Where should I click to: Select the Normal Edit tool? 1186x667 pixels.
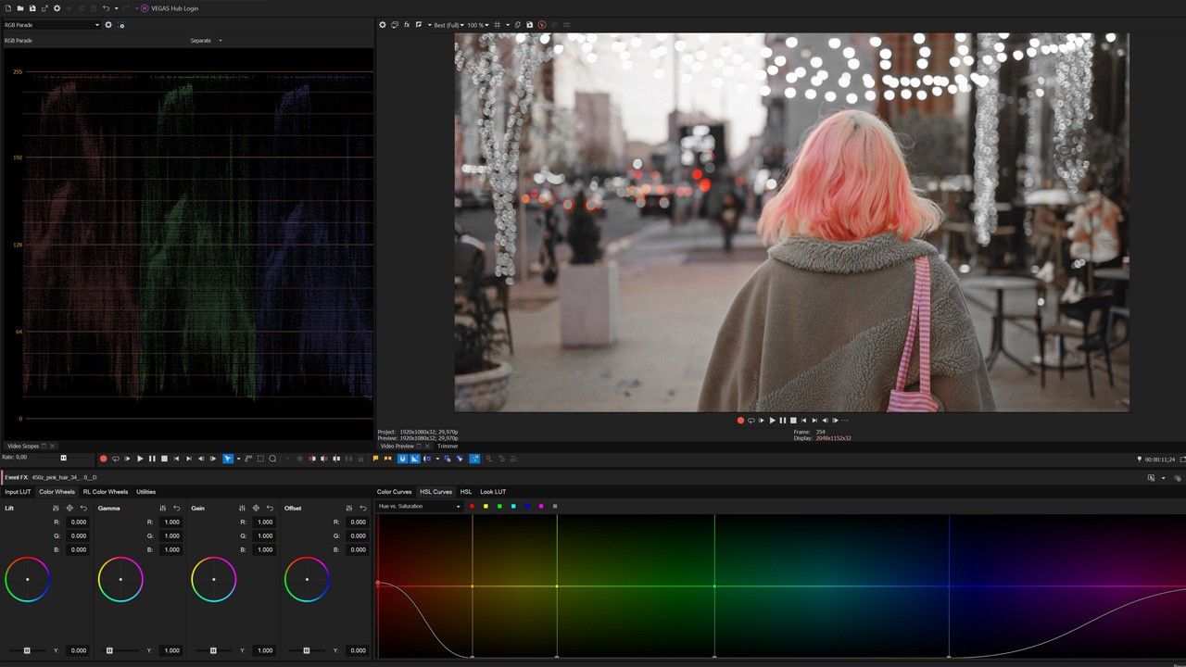pos(226,459)
